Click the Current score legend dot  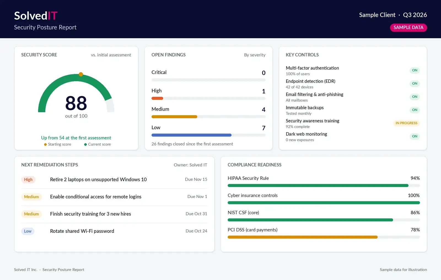point(85,144)
